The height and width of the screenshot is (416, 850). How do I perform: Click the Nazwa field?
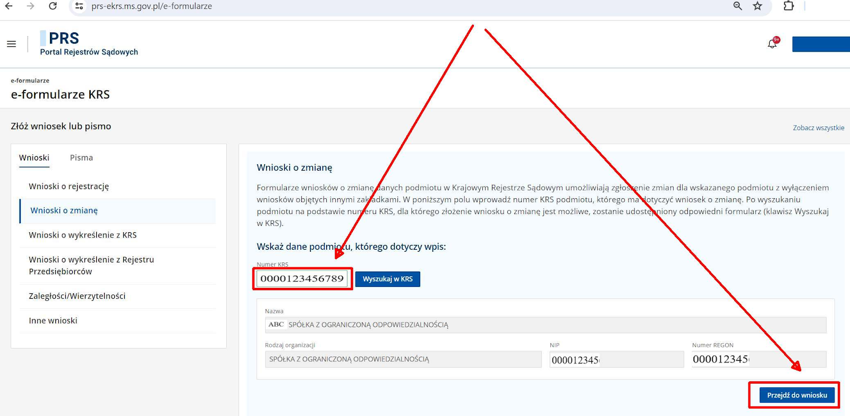[546, 325]
